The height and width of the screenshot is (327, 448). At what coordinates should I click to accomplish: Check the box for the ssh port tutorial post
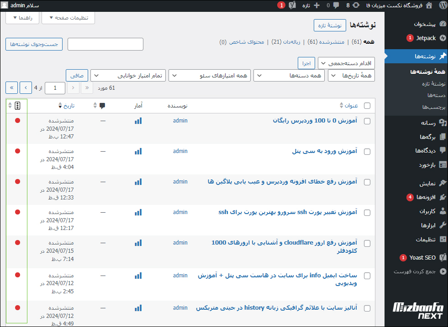[367, 212]
